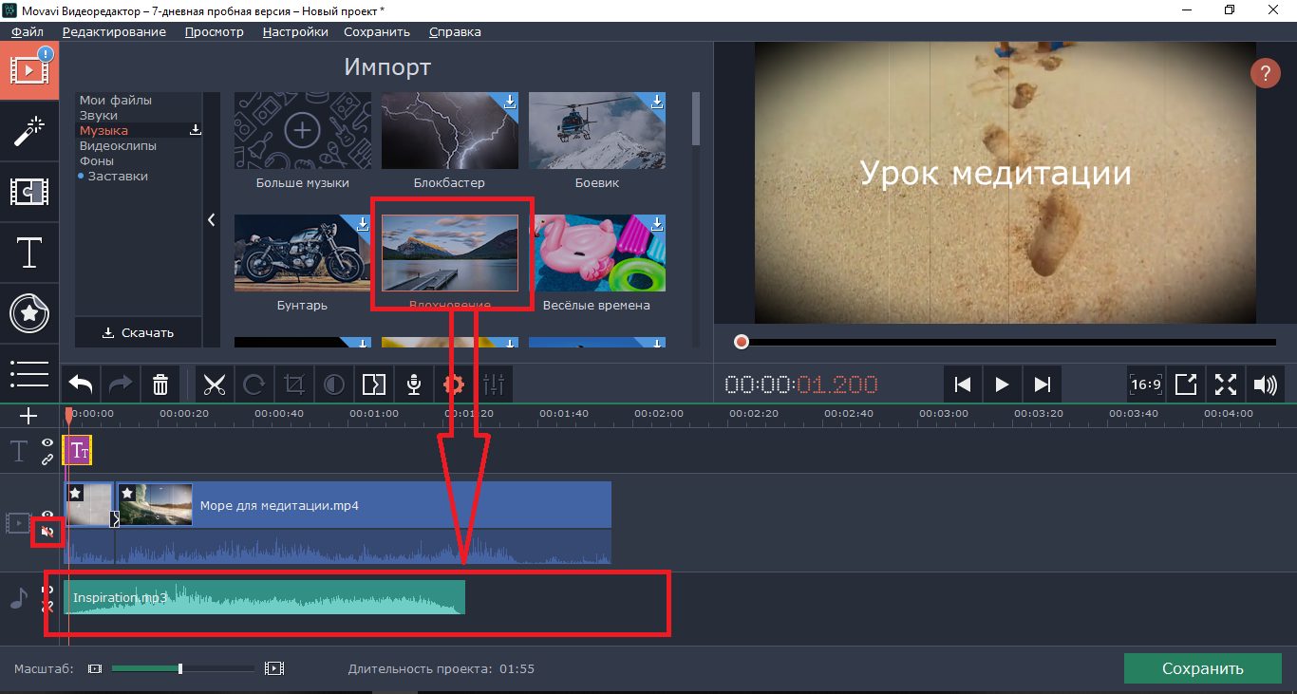1297x694 pixels.
Task: Open the Настройки menu
Action: pos(295,31)
